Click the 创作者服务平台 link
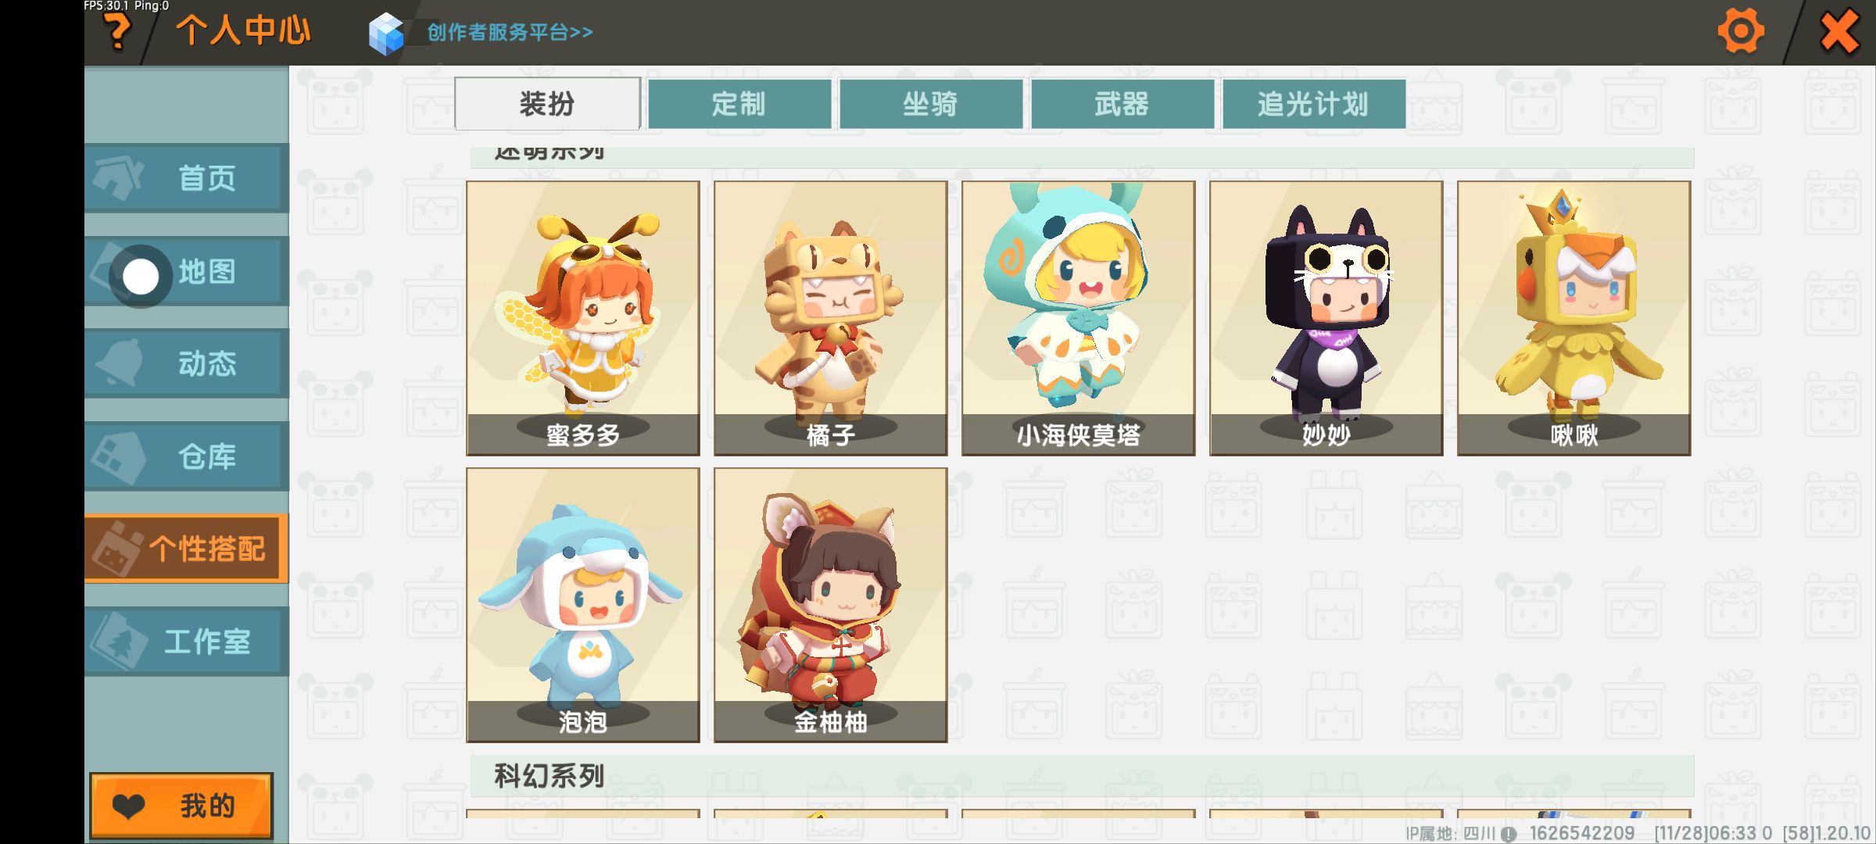This screenshot has height=844, width=1876. pos(510,32)
